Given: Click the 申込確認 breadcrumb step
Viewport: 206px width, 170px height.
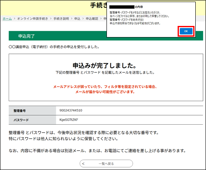Looking at the screenshot, I should pyautogui.click(x=92, y=19).
